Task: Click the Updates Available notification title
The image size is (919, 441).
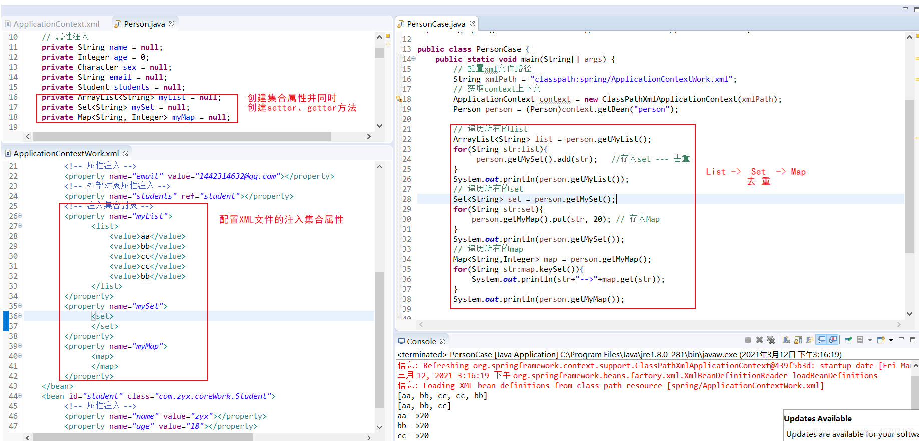Action: click(817, 418)
